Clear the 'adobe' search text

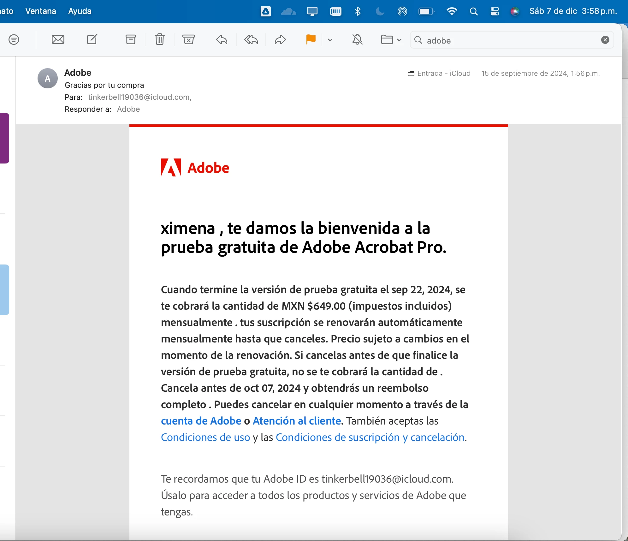point(605,40)
